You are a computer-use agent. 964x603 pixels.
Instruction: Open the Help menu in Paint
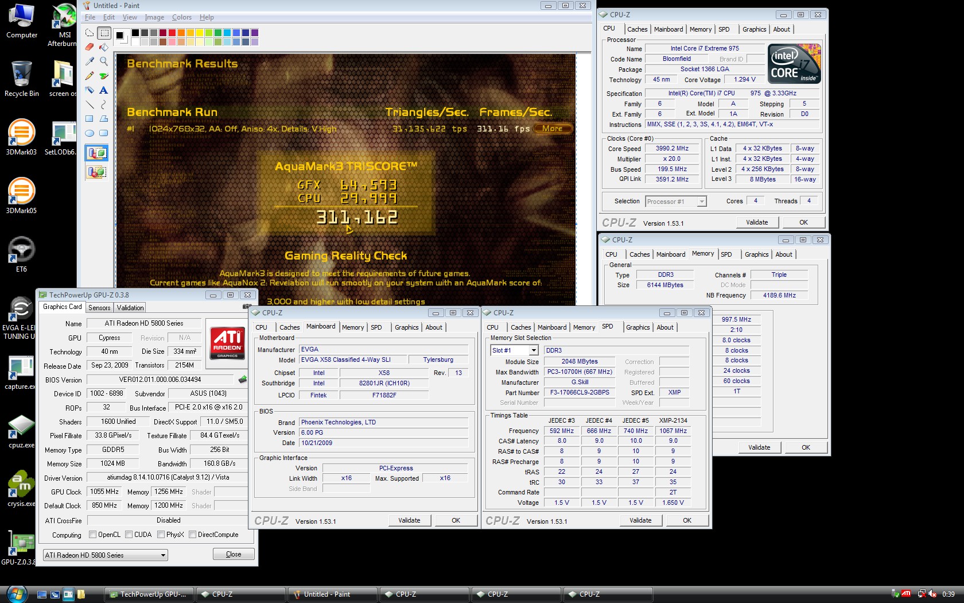tap(207, 17)
